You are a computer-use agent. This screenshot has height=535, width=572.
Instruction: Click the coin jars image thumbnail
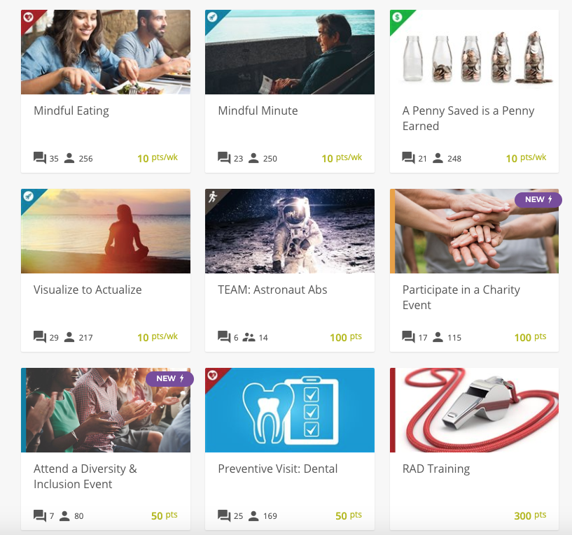pyautogui.click(x=474, y=52)
